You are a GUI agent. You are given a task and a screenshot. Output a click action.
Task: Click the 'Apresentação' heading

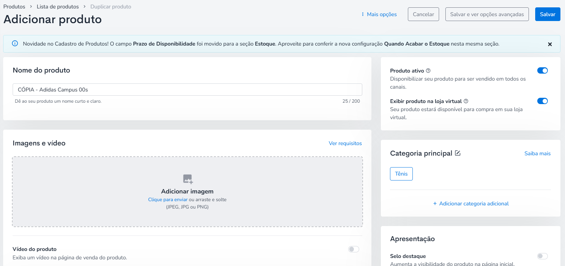coord(412,239)
